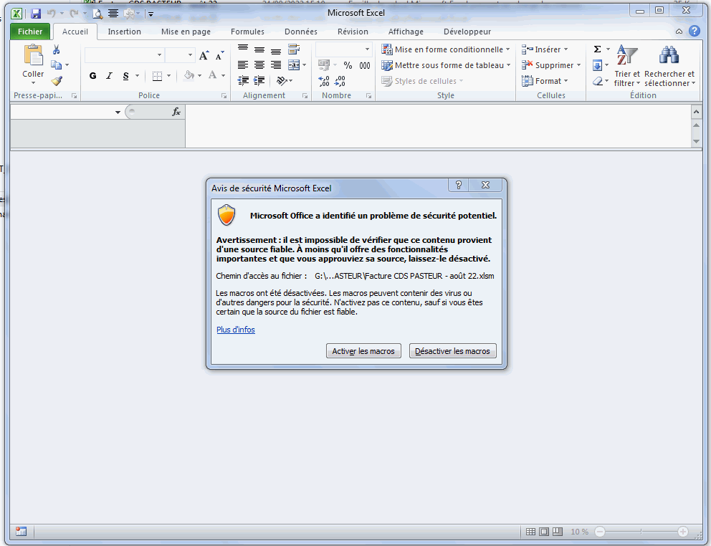The width and height of the screenshot is (711, 546).
Task: Open Print Preview from quick access toolbar
Action: point(97,14)
